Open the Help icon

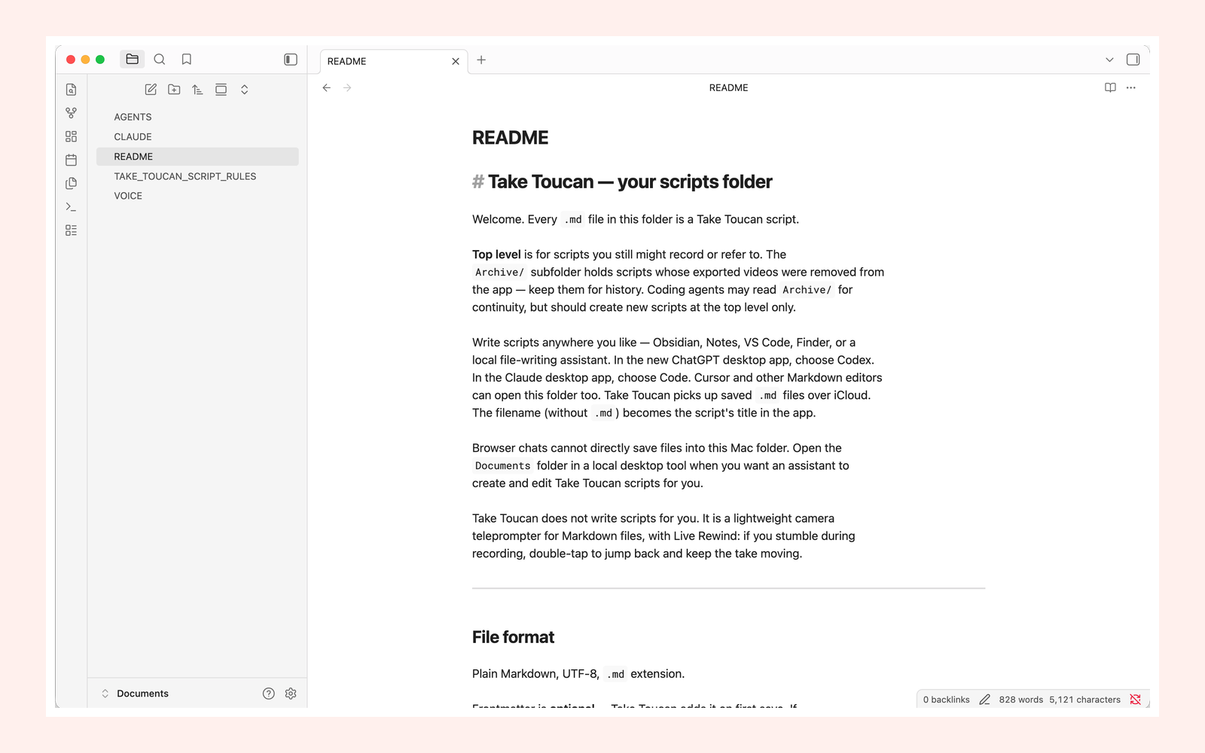(x=269, y=694)
